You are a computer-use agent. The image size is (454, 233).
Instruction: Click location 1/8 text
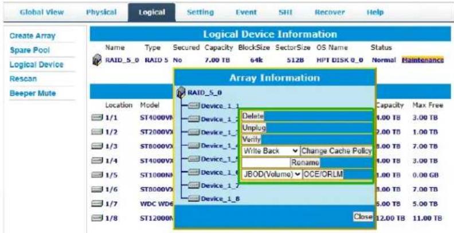pos(111,218)
